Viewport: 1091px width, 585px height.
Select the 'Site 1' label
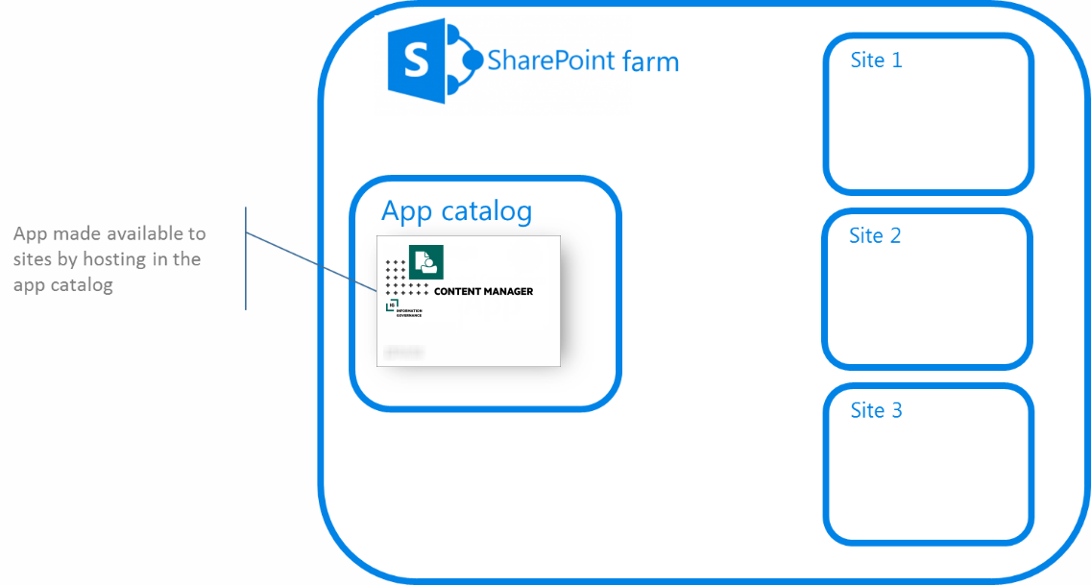[x=876, y=61]
